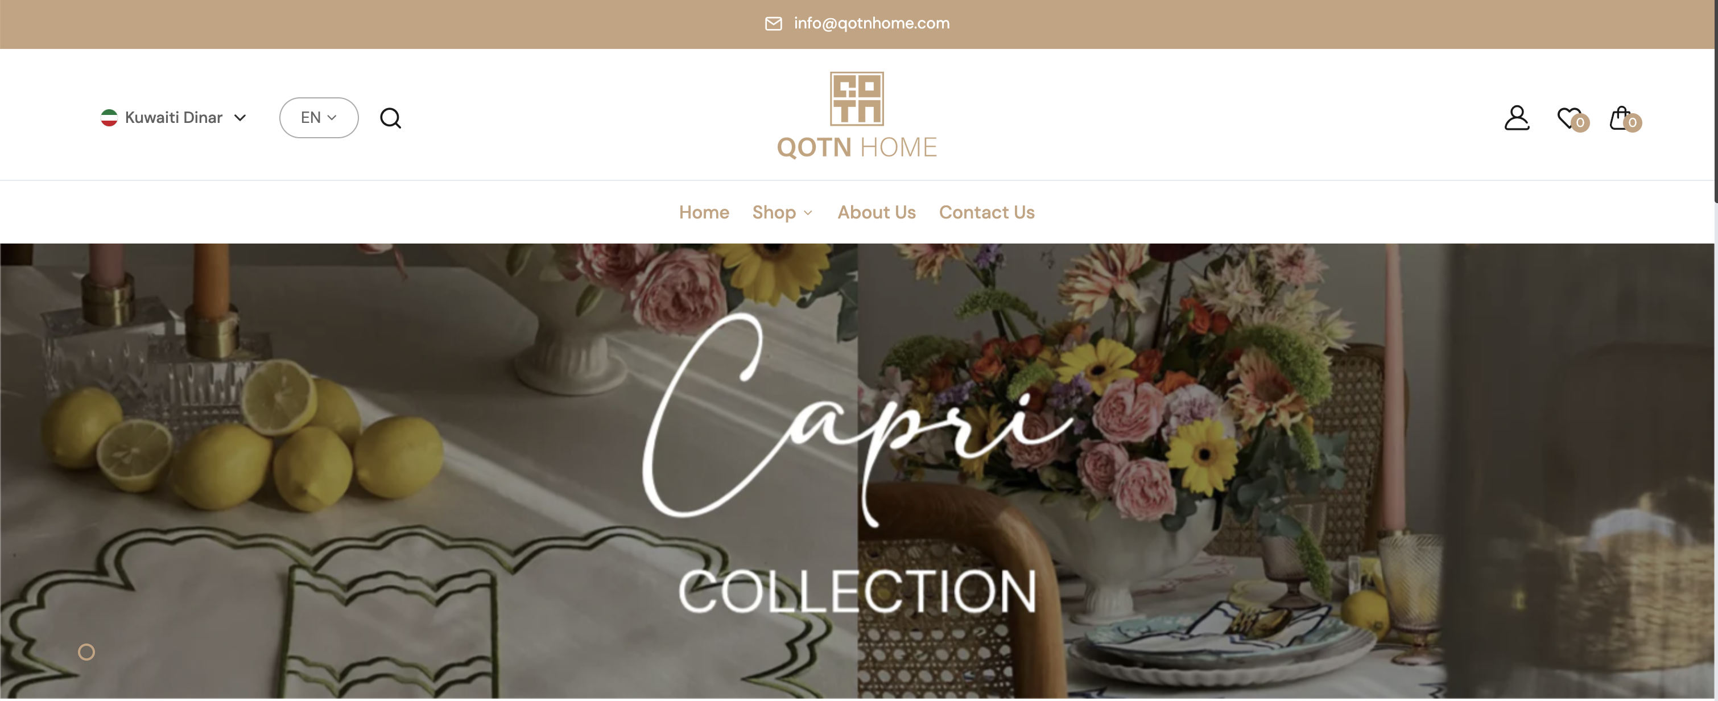The width and height of the screenshot is (1718, 701).
Task: Expand the Shop menu chevron
Action: (x=808, y=213)
